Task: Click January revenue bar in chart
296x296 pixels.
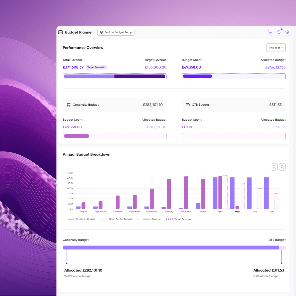Action: pyautogui.click(x=169, y=194)
